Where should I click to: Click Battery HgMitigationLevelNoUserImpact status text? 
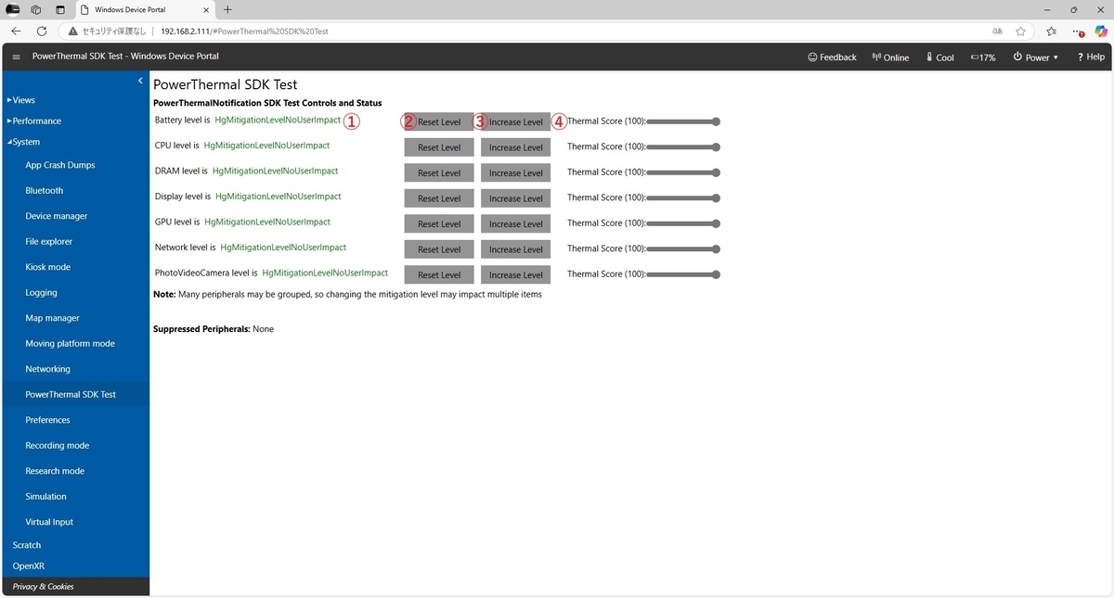click(278, 120)
